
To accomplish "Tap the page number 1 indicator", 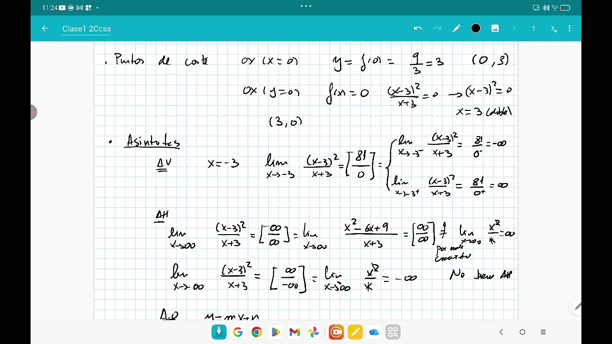I will [534, 29].
